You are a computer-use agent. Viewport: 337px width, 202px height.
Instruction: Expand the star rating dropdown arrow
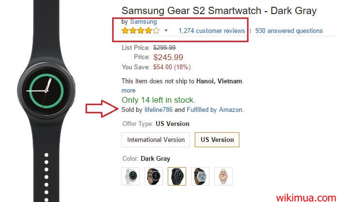[166, 31]
